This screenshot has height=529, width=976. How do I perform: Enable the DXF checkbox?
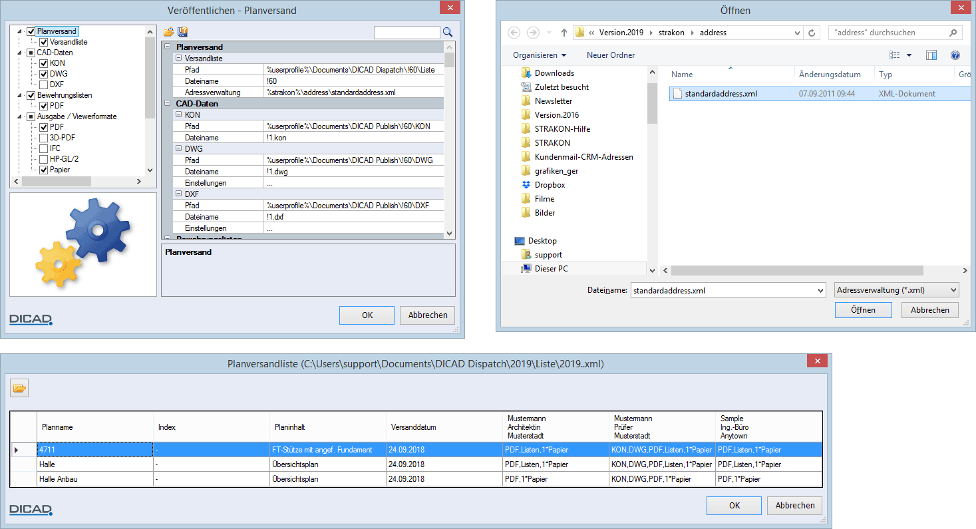(44, 85)
